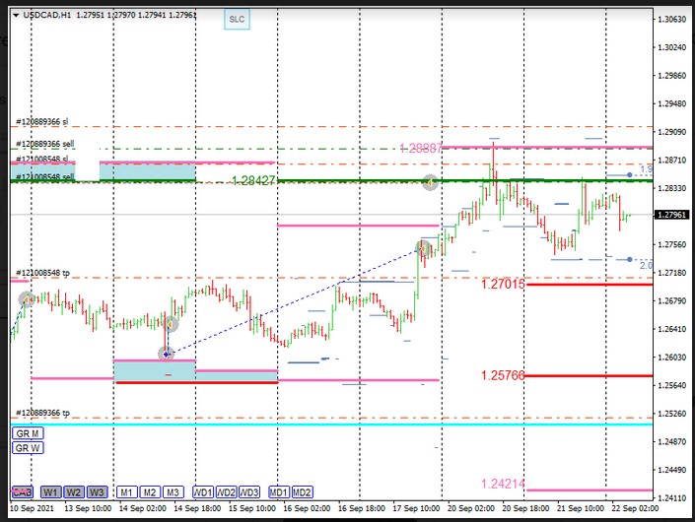Image resolution: width=695 pixels, height=522 pixels.
Task: Click the 16 Sep 02:00 time label
Action: [x=307, y=508]
